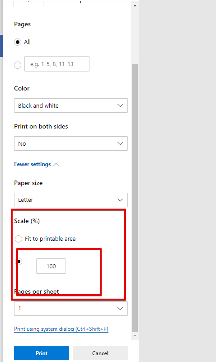Open the Paper size Letter dropdown

point(71,200)
